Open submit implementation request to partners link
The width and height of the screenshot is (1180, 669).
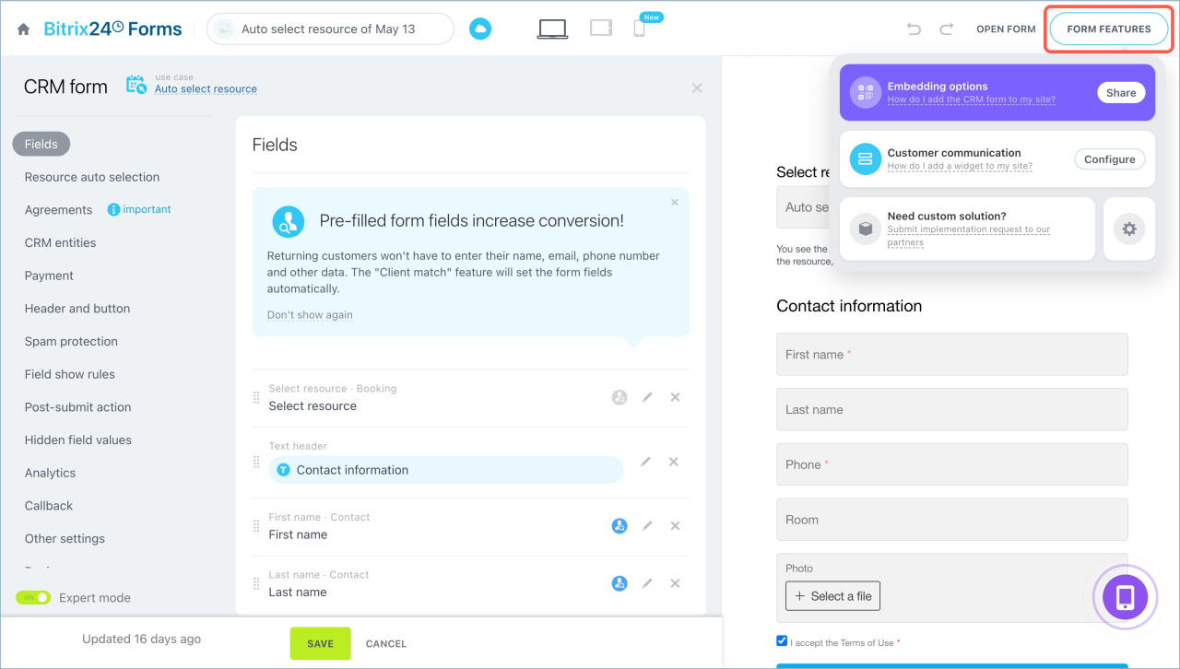(969, 236)
